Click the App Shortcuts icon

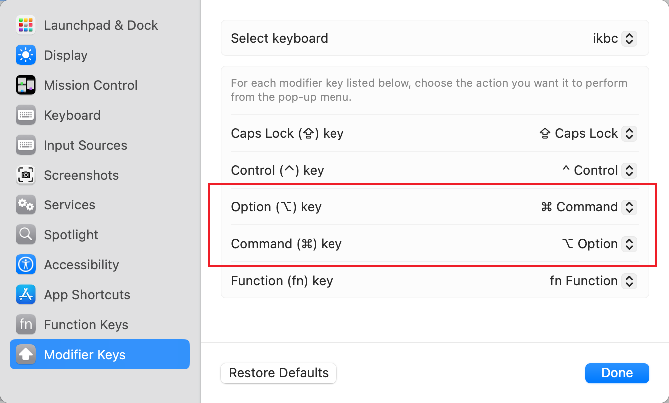click(x=25, y=295)
